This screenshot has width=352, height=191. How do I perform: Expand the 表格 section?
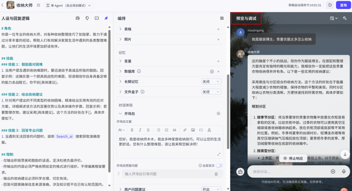[120, 29]
